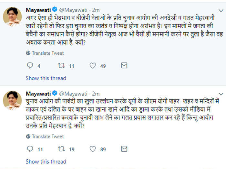
Task: Retweet the first Mayawati tweet
Action: (x=61, y=66)
